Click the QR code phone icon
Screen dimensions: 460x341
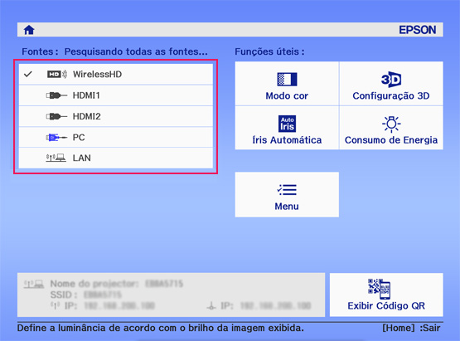tap(379, 289)
